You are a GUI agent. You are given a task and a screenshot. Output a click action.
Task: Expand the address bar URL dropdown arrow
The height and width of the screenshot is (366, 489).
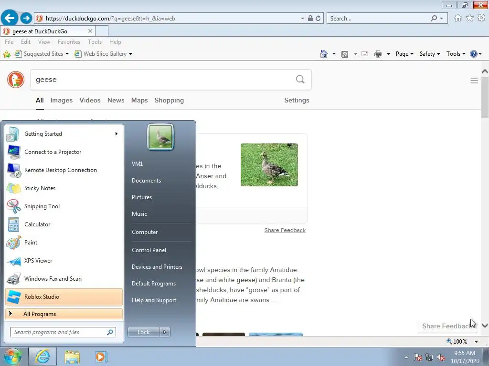tap(302, 19)
